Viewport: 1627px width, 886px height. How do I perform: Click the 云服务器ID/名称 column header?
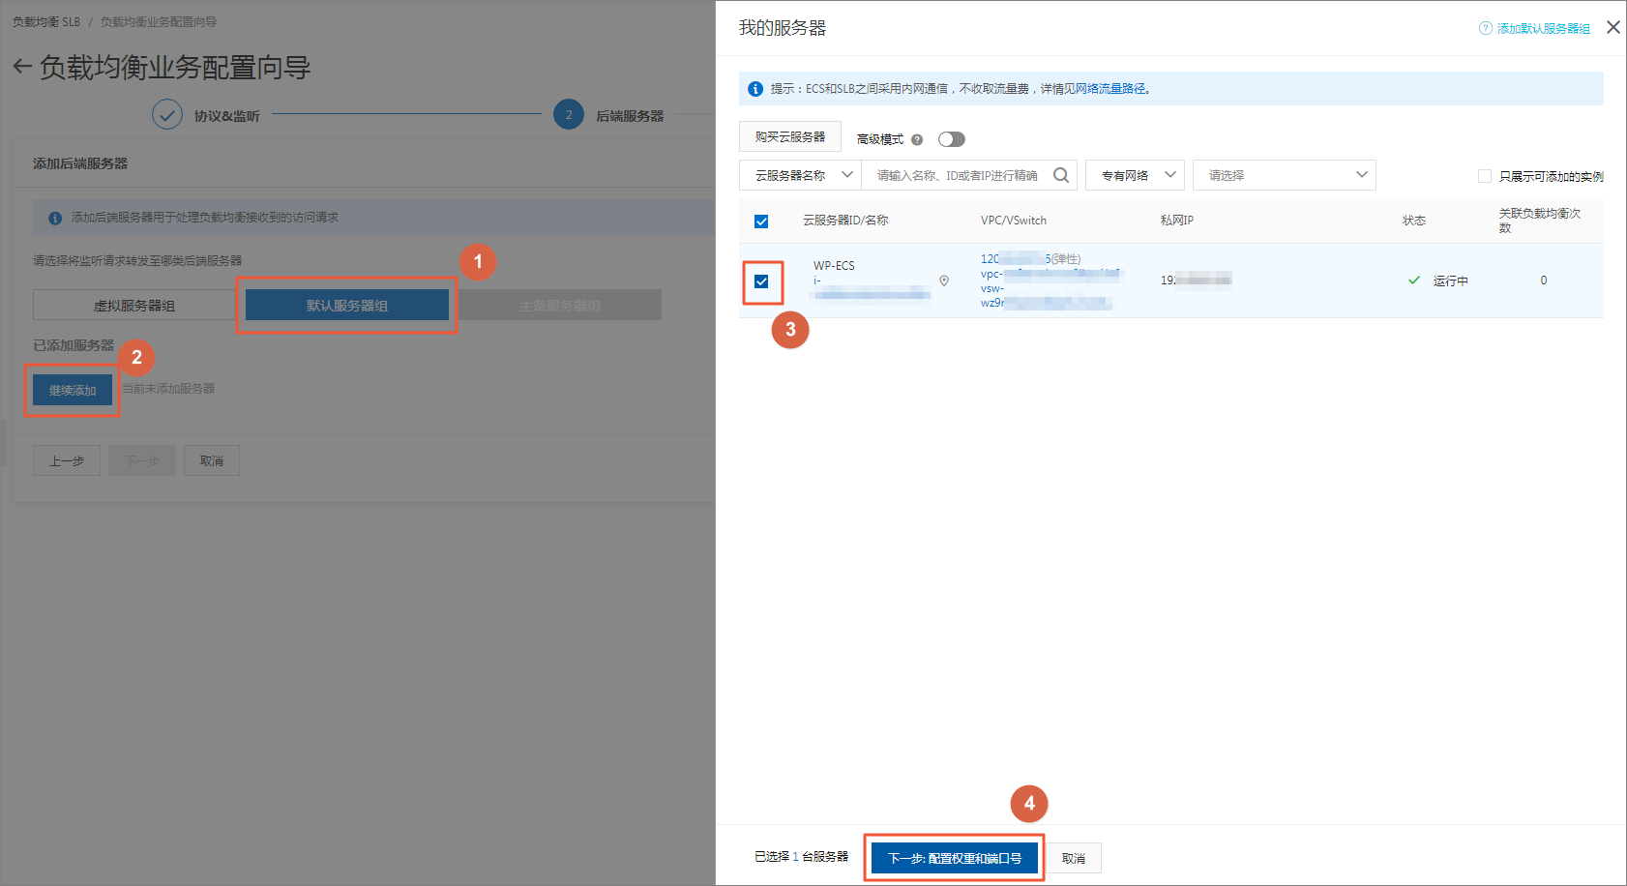click(845, 221)
